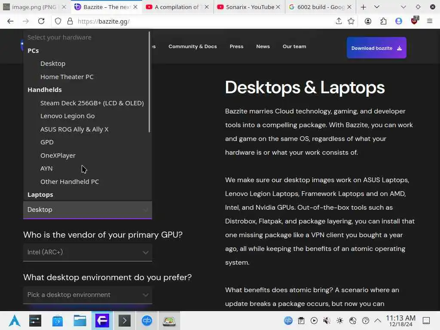Open Community & Docs nav link

[x=192, y=46]
